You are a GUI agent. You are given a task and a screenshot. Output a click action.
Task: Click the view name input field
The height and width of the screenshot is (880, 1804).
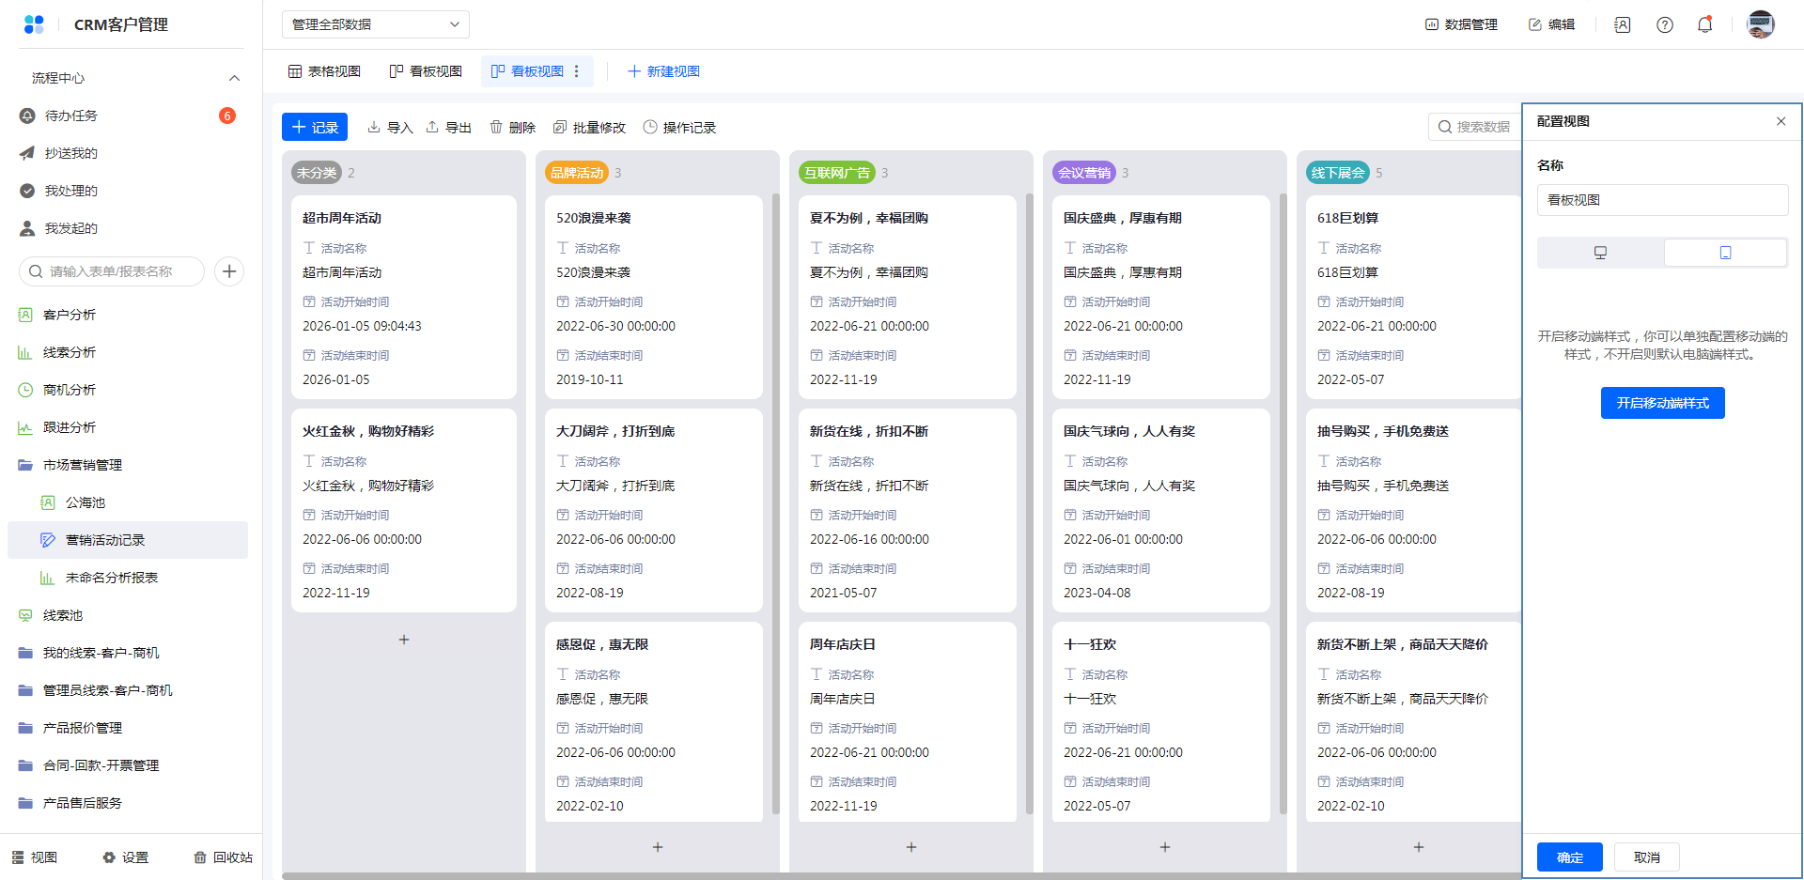pos(1662,200)
